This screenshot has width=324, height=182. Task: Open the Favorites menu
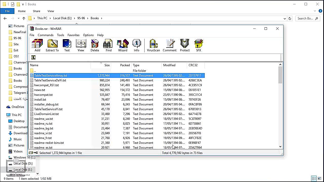tap(73, 35)
